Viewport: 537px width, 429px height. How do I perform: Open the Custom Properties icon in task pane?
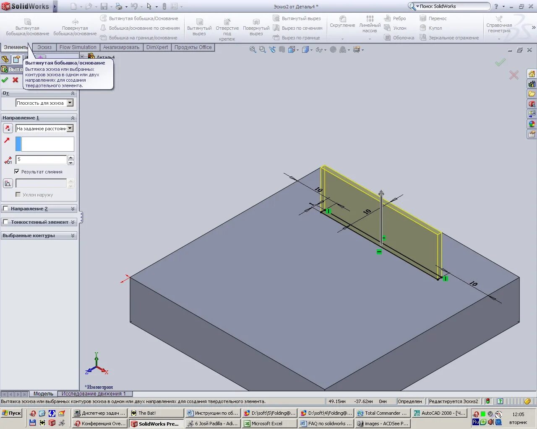532,134
